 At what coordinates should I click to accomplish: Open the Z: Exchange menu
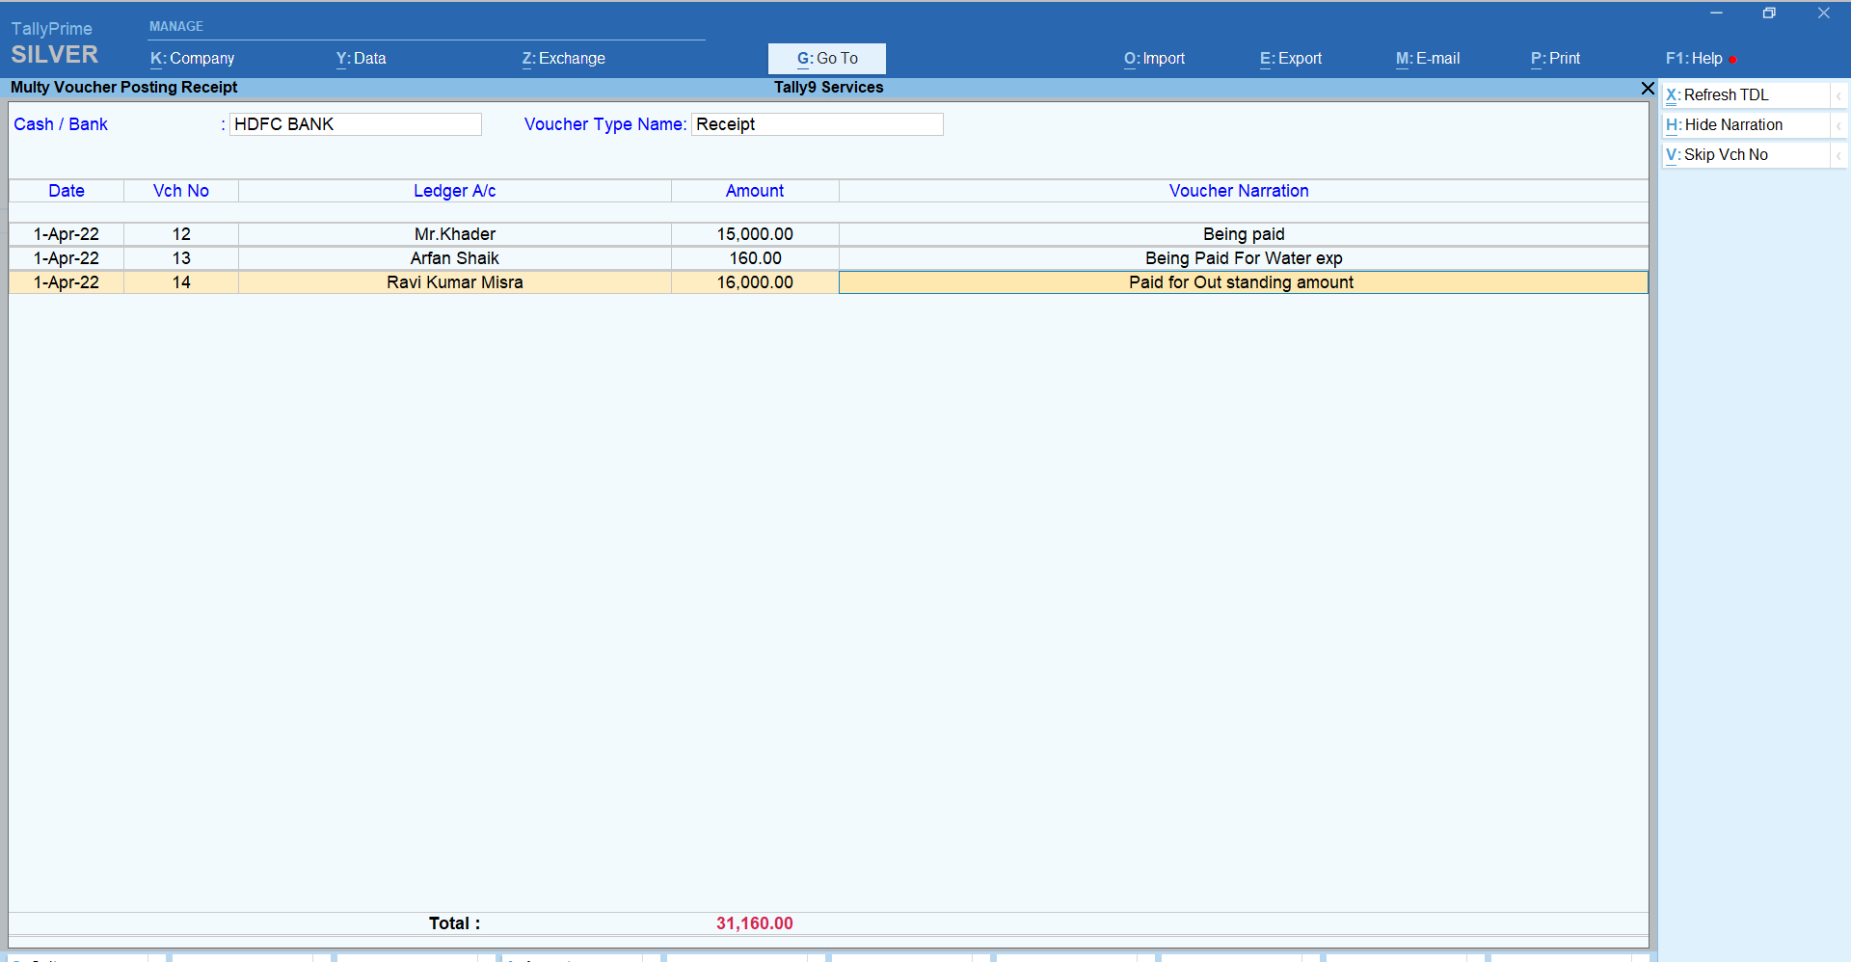(563, 58)
